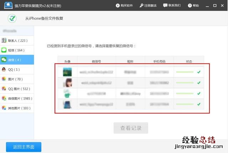The image size is (228, 153).
Task: Select 图片 (70) category
Action: click(17, 79)
